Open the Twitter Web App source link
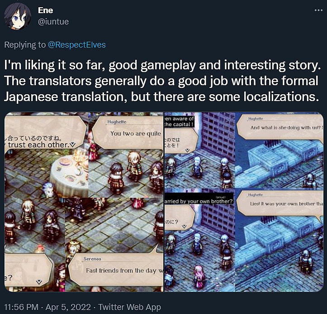This screenshot has height=314, width=327. point(129,307)
